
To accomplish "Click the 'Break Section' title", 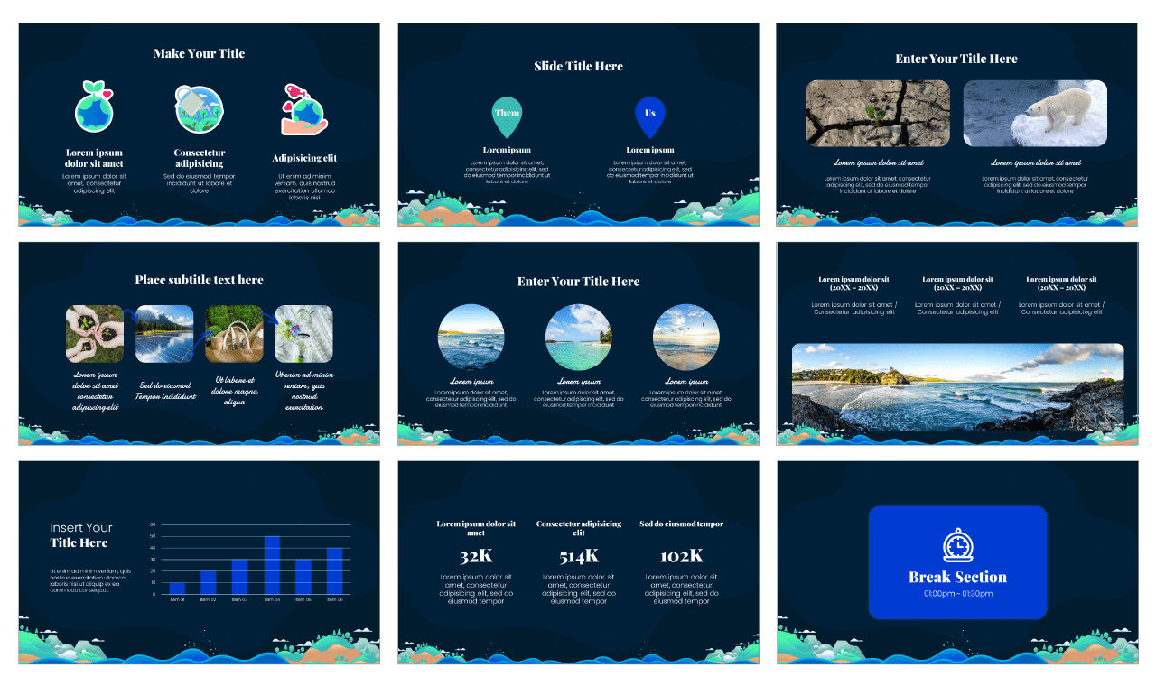I will click(x=957, y=578).
